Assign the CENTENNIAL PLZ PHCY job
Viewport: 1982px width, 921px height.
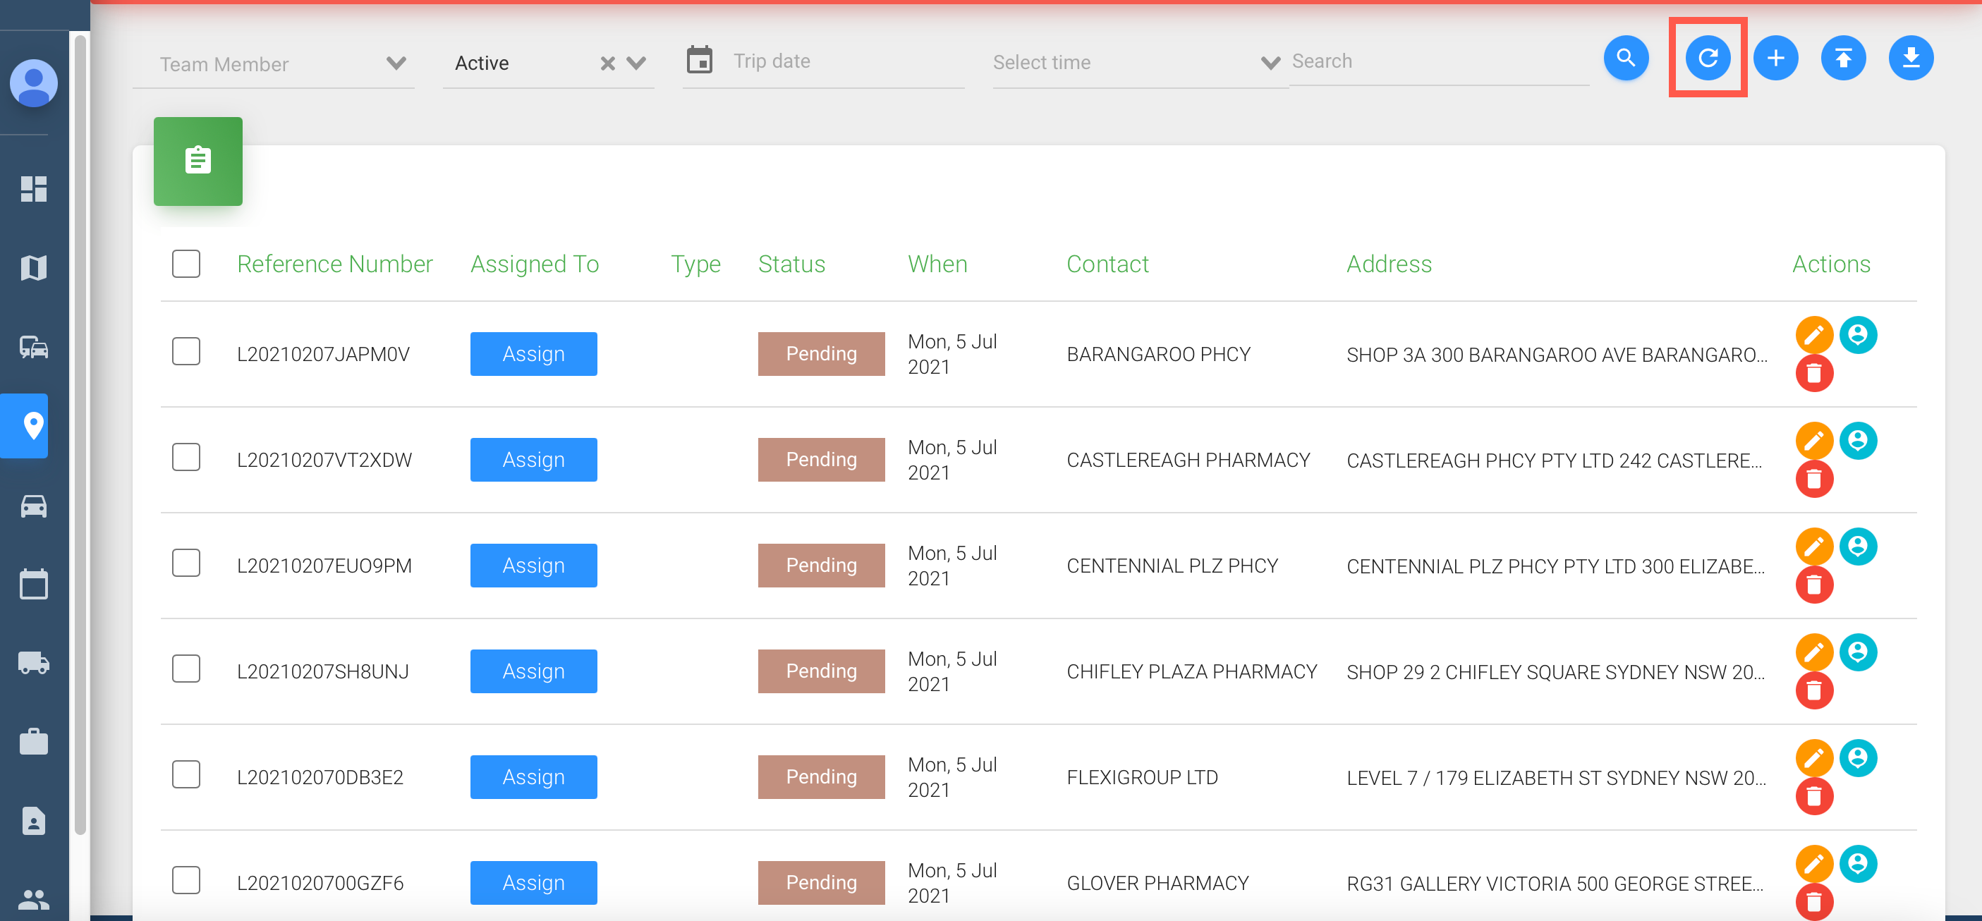pyautogui.click(x=533, y=566)
